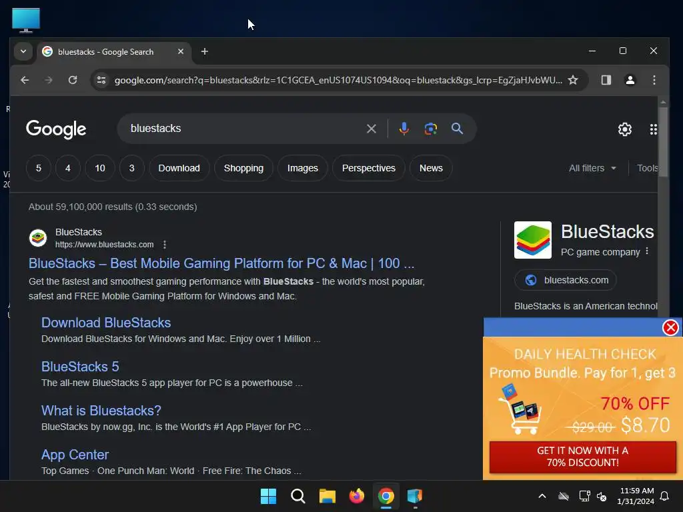683x512 pixels.
Task: Open OneDrive cloud tray icon
Action: click(x=564, y=496)
